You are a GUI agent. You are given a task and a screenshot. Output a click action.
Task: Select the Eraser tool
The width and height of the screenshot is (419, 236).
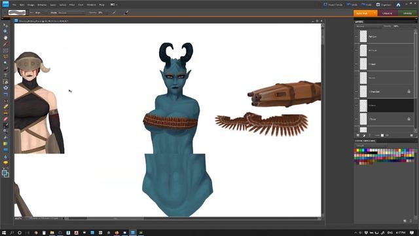(5, 119)
